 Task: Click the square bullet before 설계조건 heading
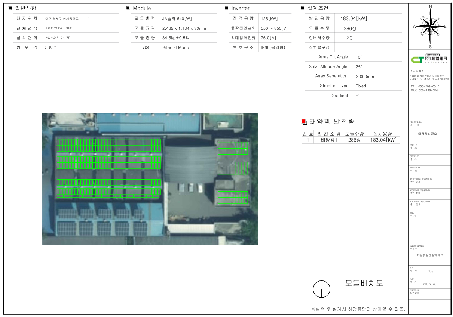pos(303,8)
